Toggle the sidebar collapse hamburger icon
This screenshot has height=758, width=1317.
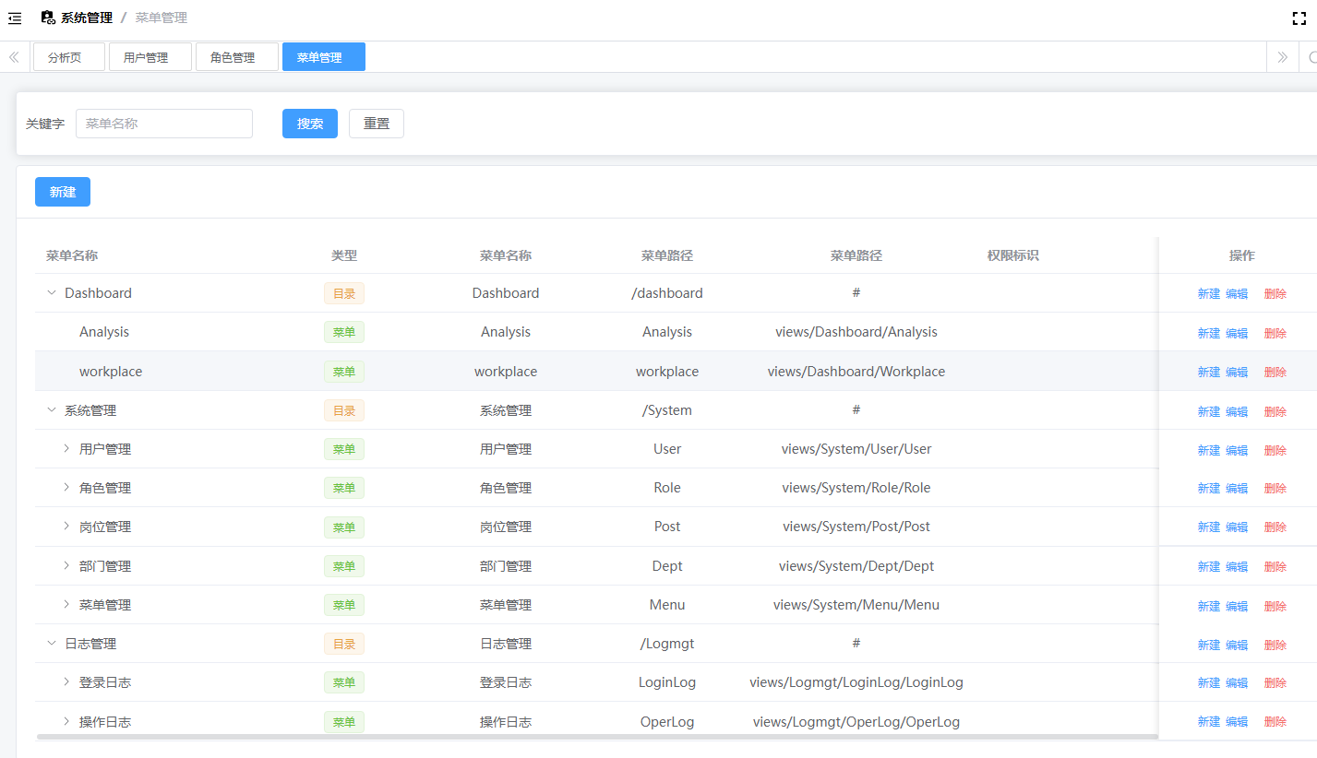(x=15, y=18)
